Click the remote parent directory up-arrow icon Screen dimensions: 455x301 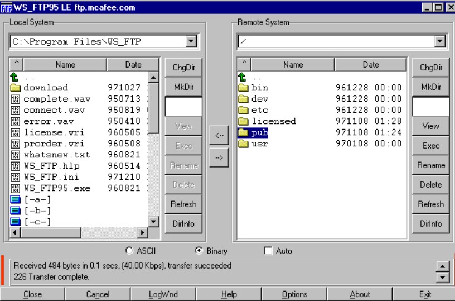click(x=242, y=77)
